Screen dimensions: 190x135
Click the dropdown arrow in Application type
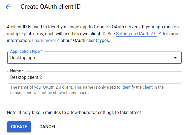click(175, 58)
